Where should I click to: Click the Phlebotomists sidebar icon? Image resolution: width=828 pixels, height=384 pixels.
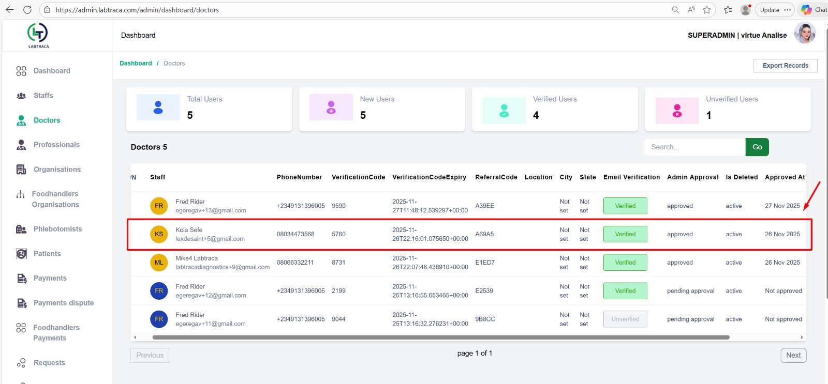(21, 229)
